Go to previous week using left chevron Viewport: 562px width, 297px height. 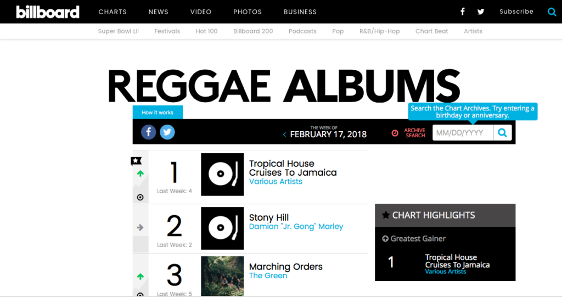284,135
